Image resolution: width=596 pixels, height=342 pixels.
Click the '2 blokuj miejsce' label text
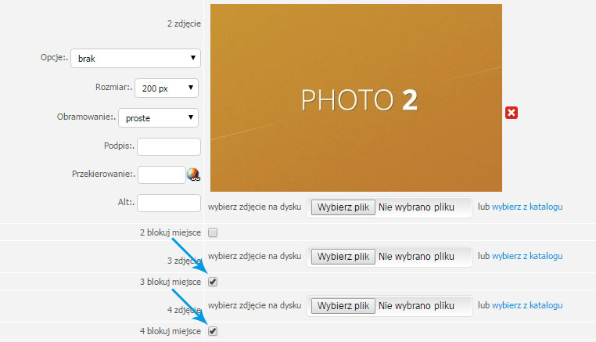click(171, 232)
